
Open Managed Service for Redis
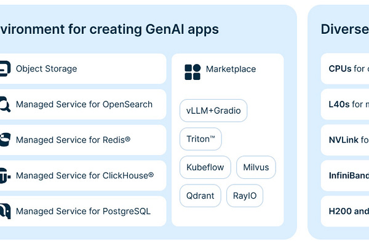[x=73, y=140]
